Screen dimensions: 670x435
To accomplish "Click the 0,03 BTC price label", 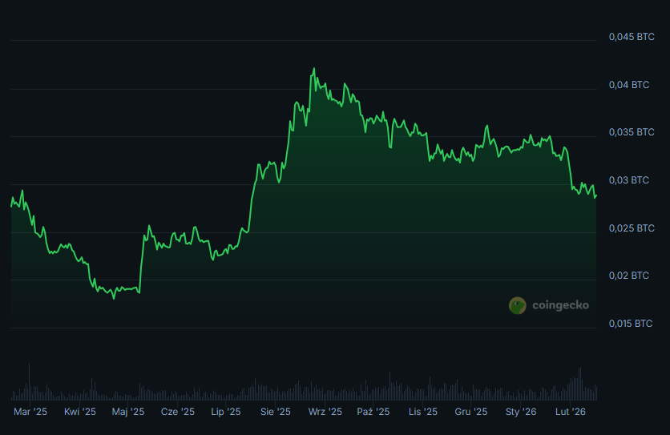I will (629, 180).
